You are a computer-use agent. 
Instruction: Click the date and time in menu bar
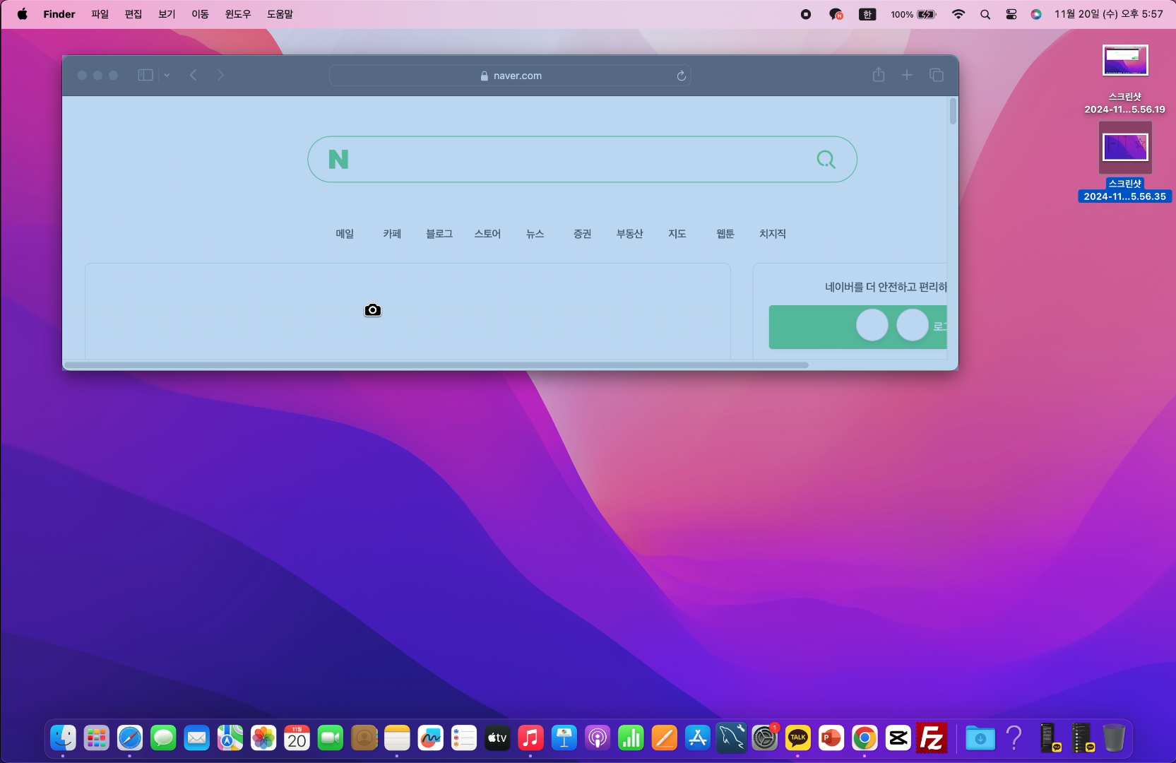(x=1108, y=14)
